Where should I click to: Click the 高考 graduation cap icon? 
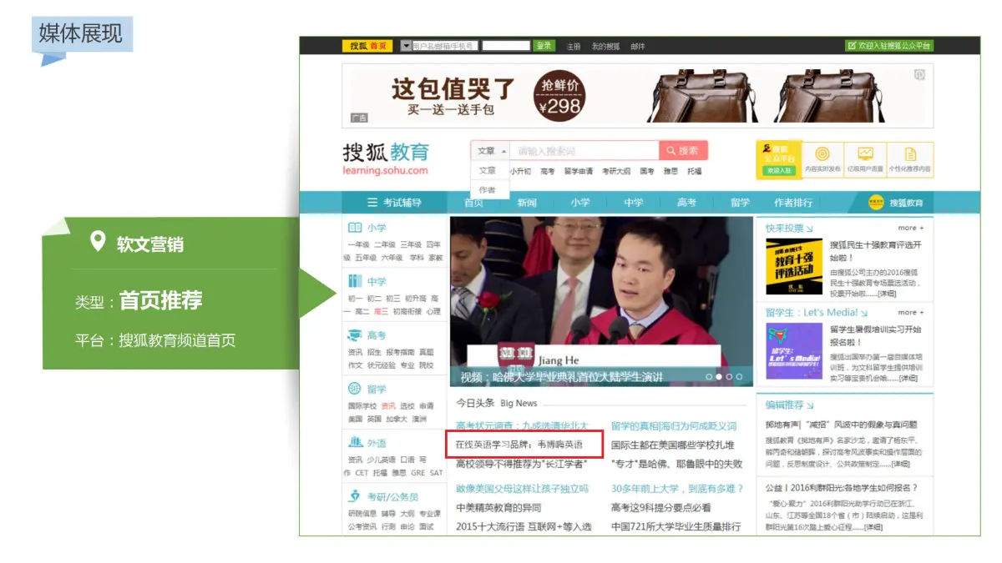click(354, 335)
